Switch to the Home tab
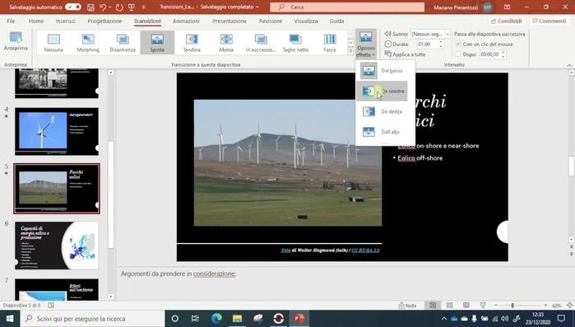 (36, 21)
